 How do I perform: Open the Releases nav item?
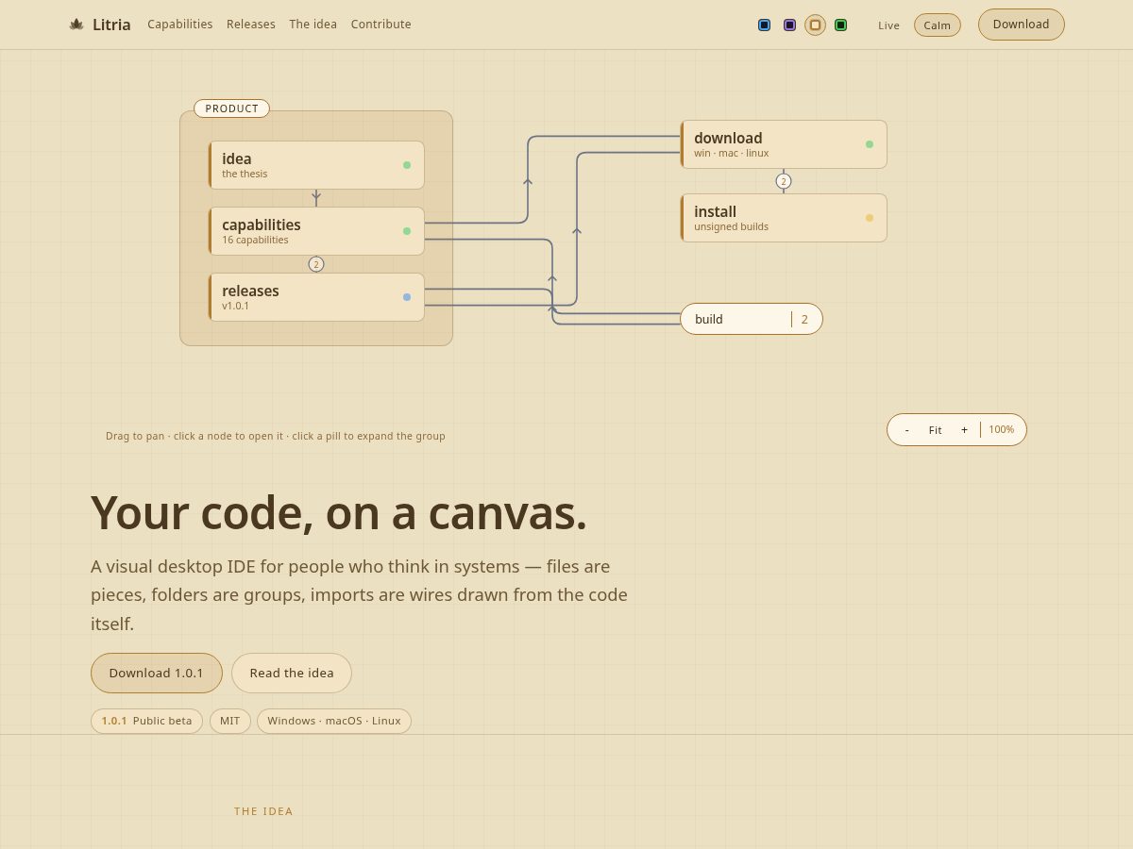[251, 25]
